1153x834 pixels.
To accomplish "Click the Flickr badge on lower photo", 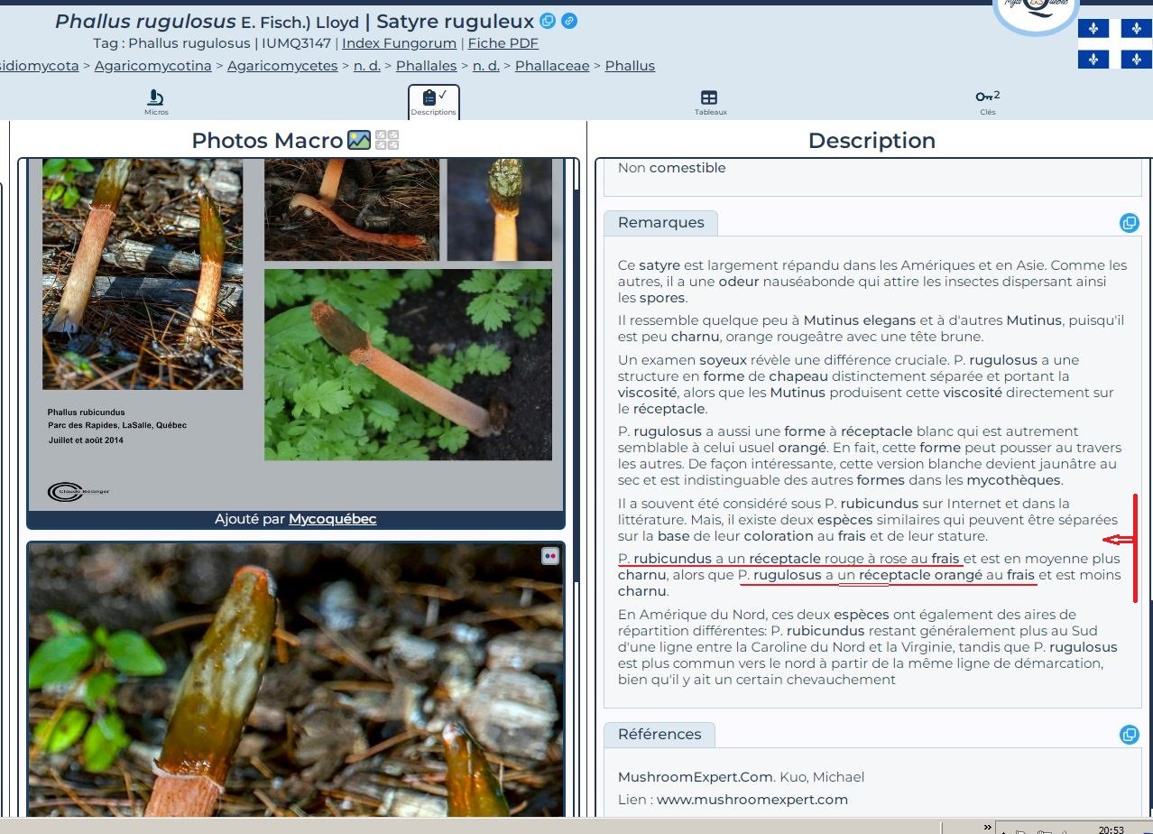I will click(x=549, y=556).
